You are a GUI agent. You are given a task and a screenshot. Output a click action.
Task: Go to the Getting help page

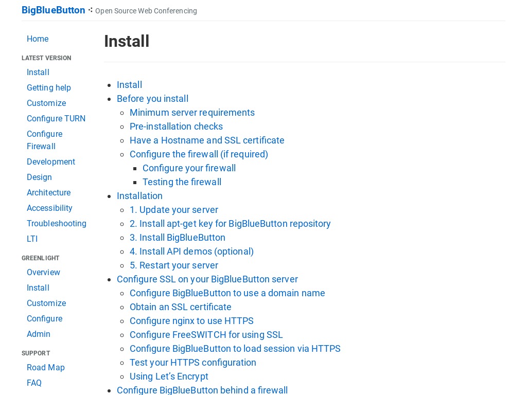coord(49,88)
